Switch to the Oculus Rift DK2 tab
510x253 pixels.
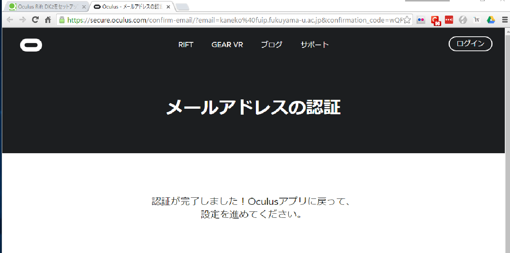(46, 7)
